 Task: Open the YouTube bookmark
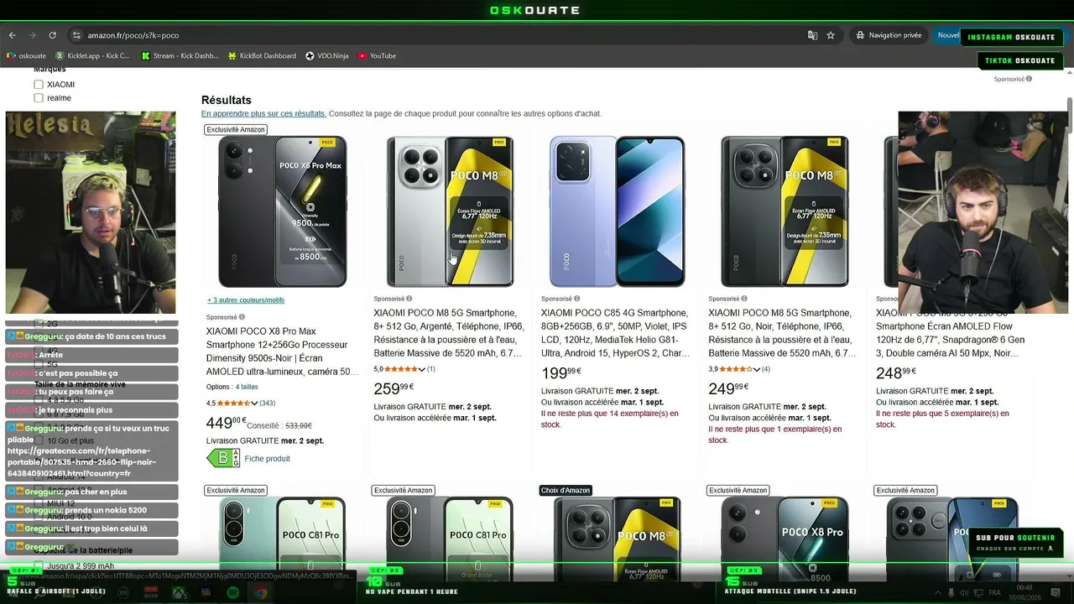click(377, 56)
